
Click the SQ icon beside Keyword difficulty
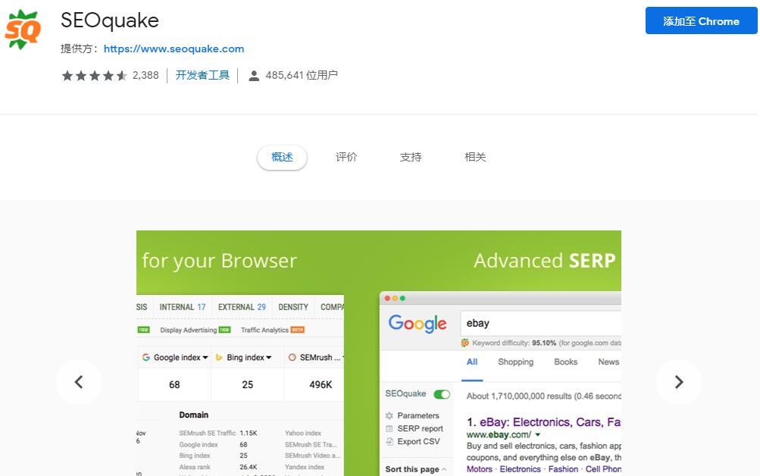[x=464, y=343]
